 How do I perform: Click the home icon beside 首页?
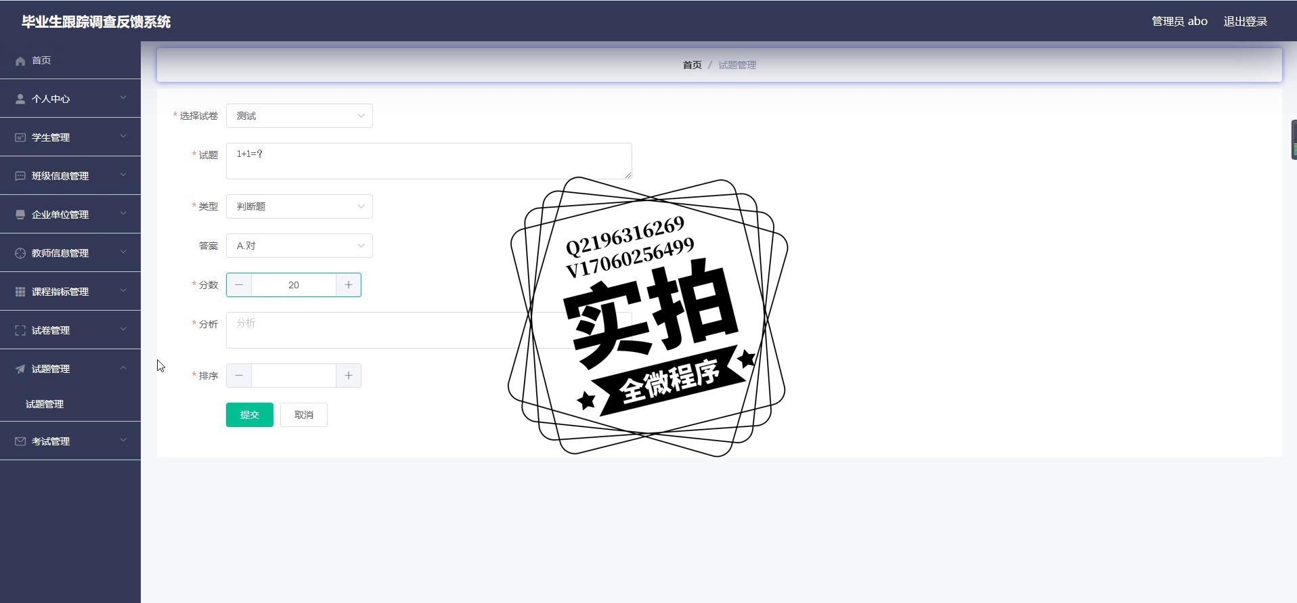click(20, 61)
